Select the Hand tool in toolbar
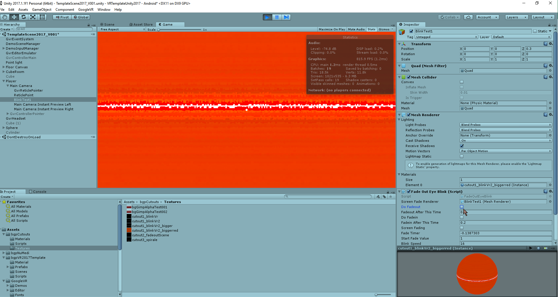558x297 pixels. pos(5,17)
